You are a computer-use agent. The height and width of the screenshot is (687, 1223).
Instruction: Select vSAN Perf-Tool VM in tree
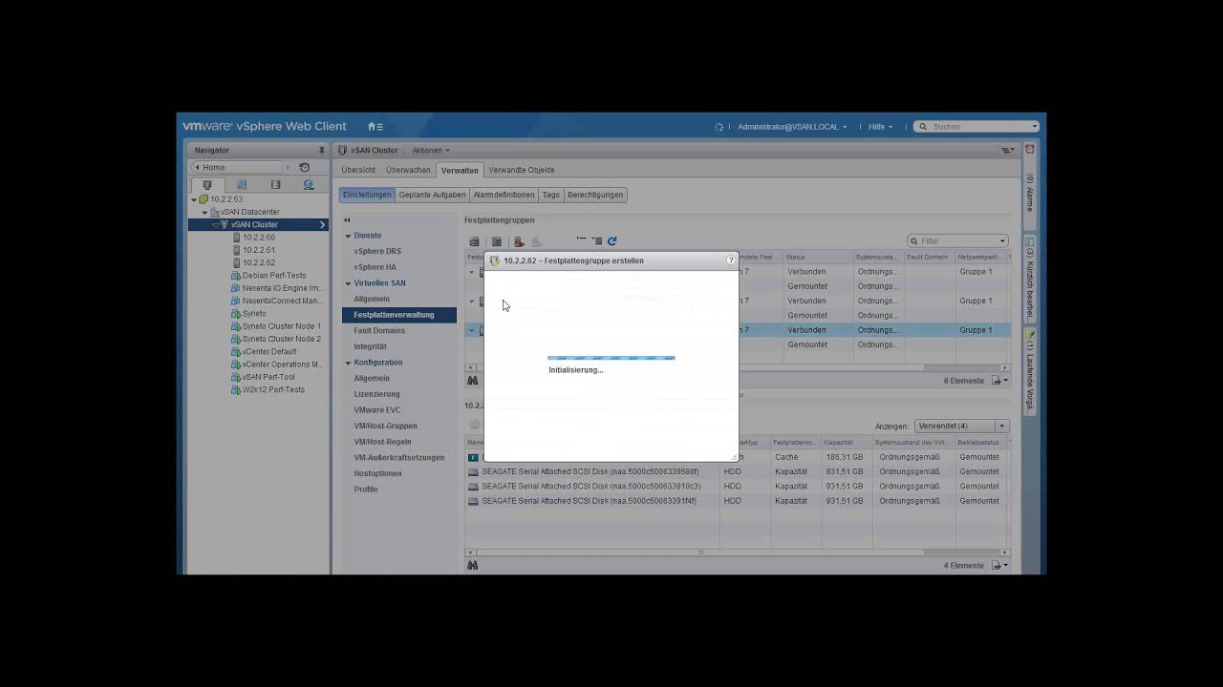coord(263,377)
